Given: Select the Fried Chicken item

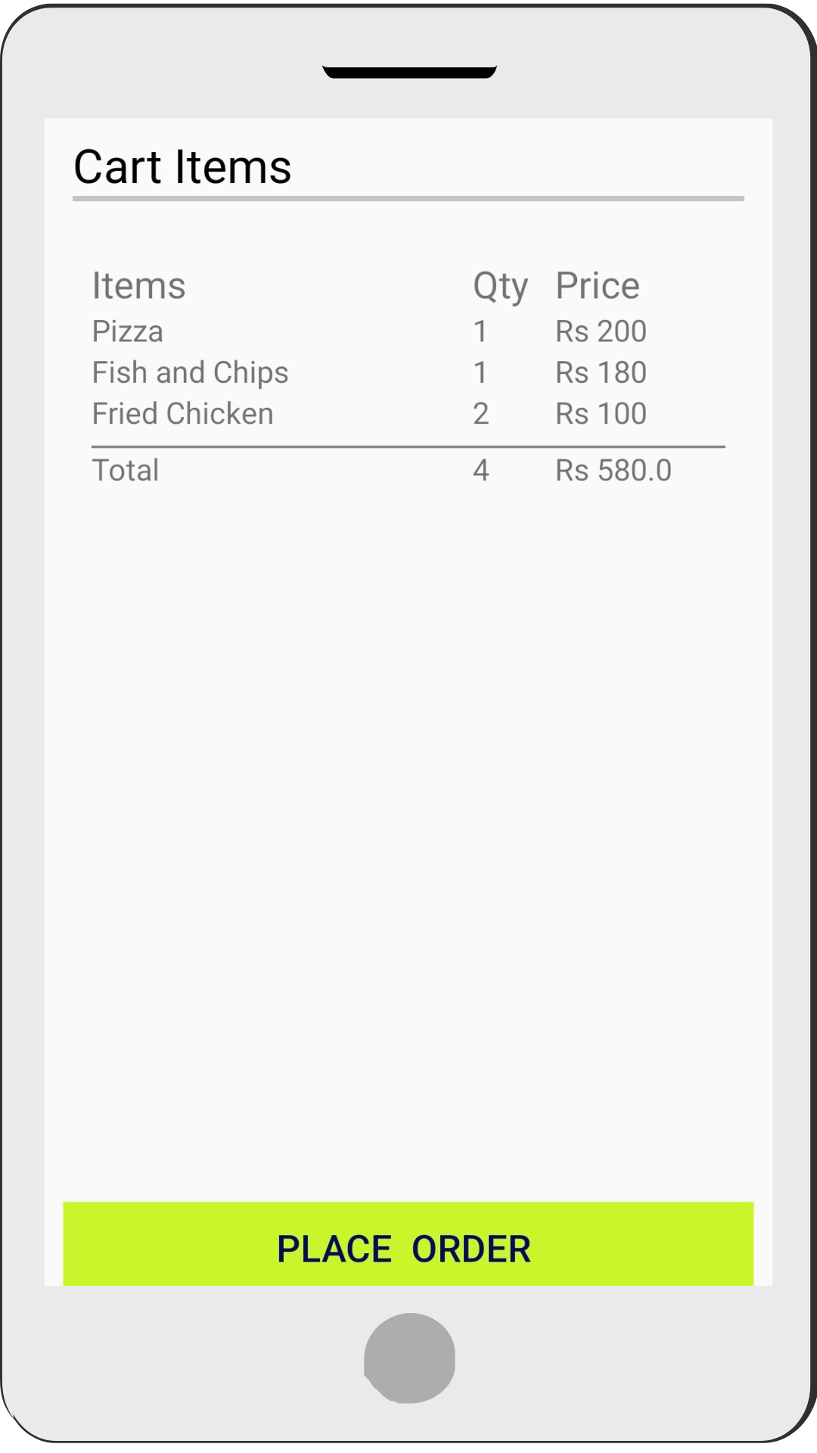Looking at the screenshot, I should [182, 414].
